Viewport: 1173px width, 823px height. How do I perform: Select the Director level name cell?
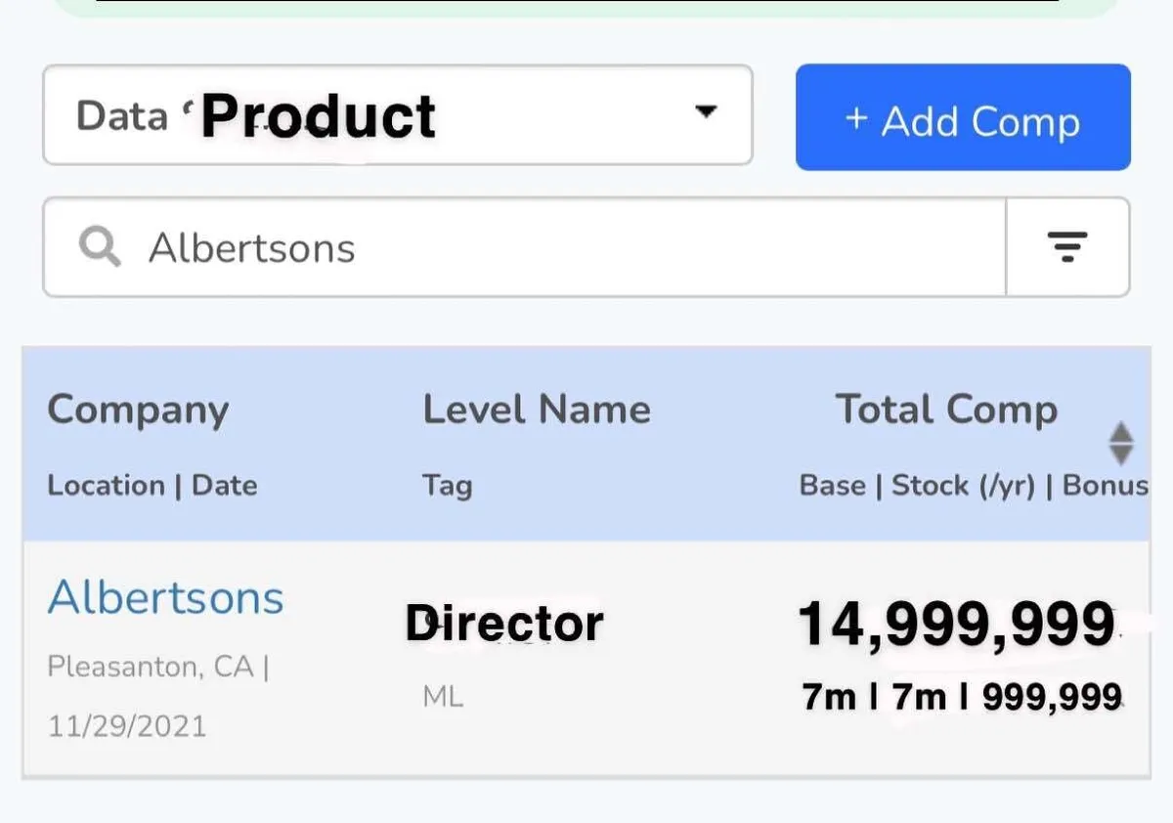504,624
